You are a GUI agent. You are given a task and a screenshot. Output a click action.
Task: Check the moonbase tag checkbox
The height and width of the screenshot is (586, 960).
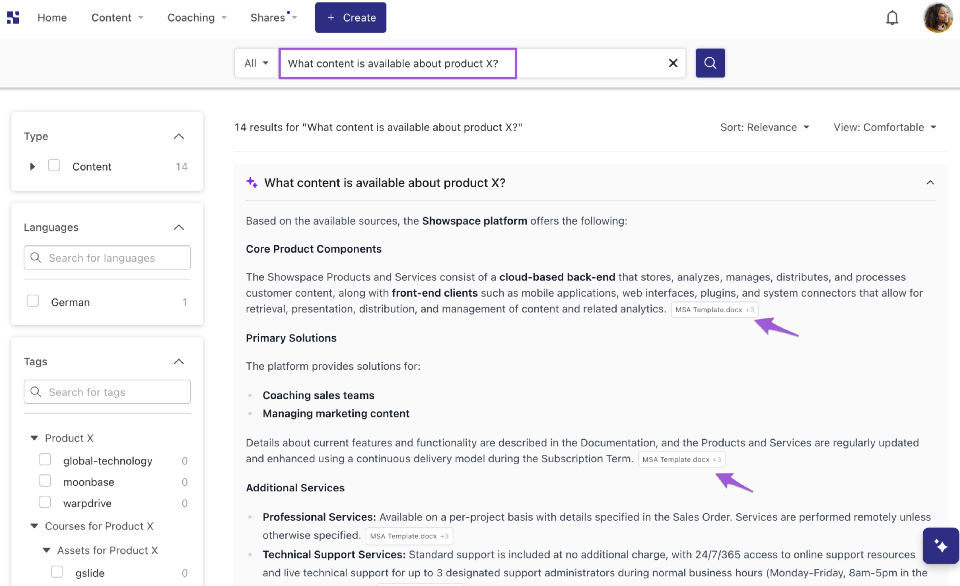45,481
